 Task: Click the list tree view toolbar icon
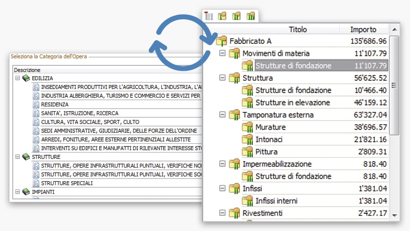click(x=209, y=16)
